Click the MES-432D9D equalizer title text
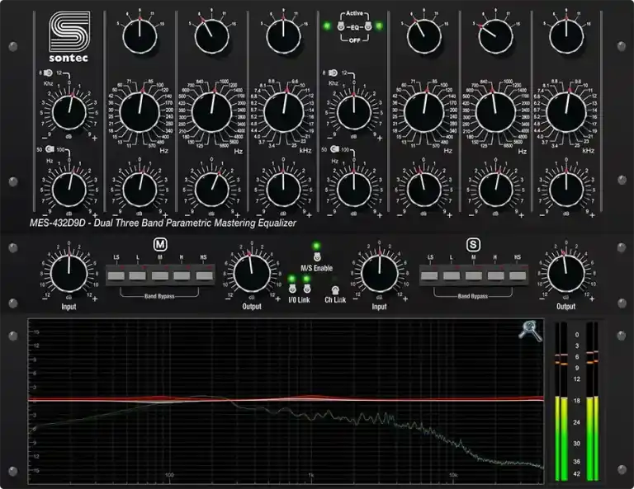The height and width of the screenshot is (489, 634). pos(163,223)
